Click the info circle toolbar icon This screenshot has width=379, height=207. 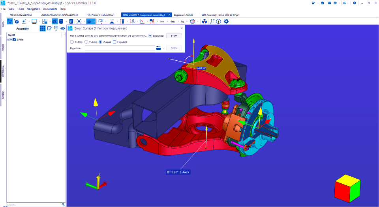219,21
